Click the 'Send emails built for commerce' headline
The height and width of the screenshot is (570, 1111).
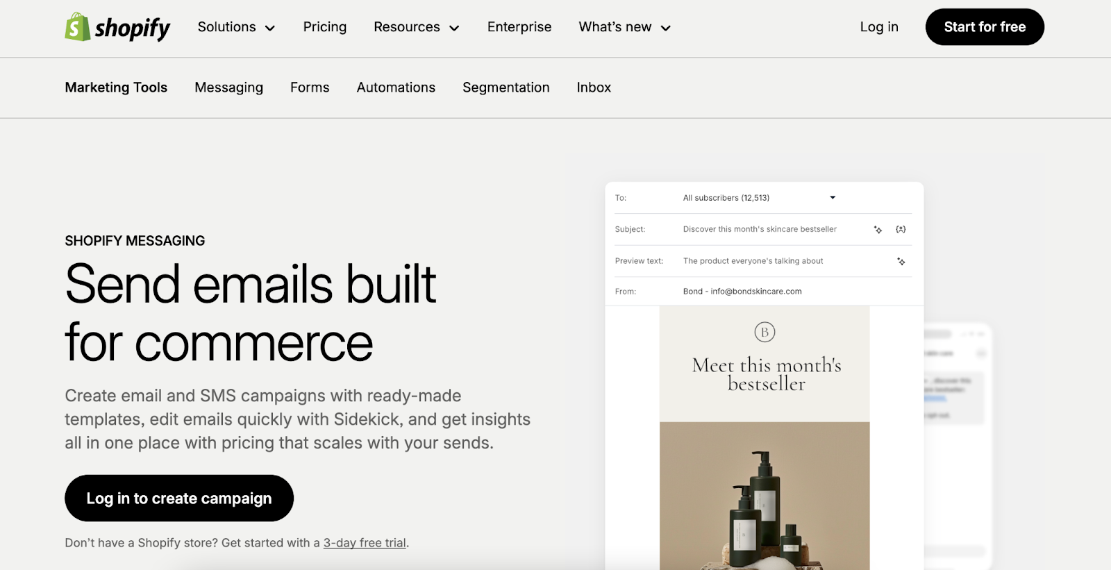pyautogui.click(x=250, y=313)
